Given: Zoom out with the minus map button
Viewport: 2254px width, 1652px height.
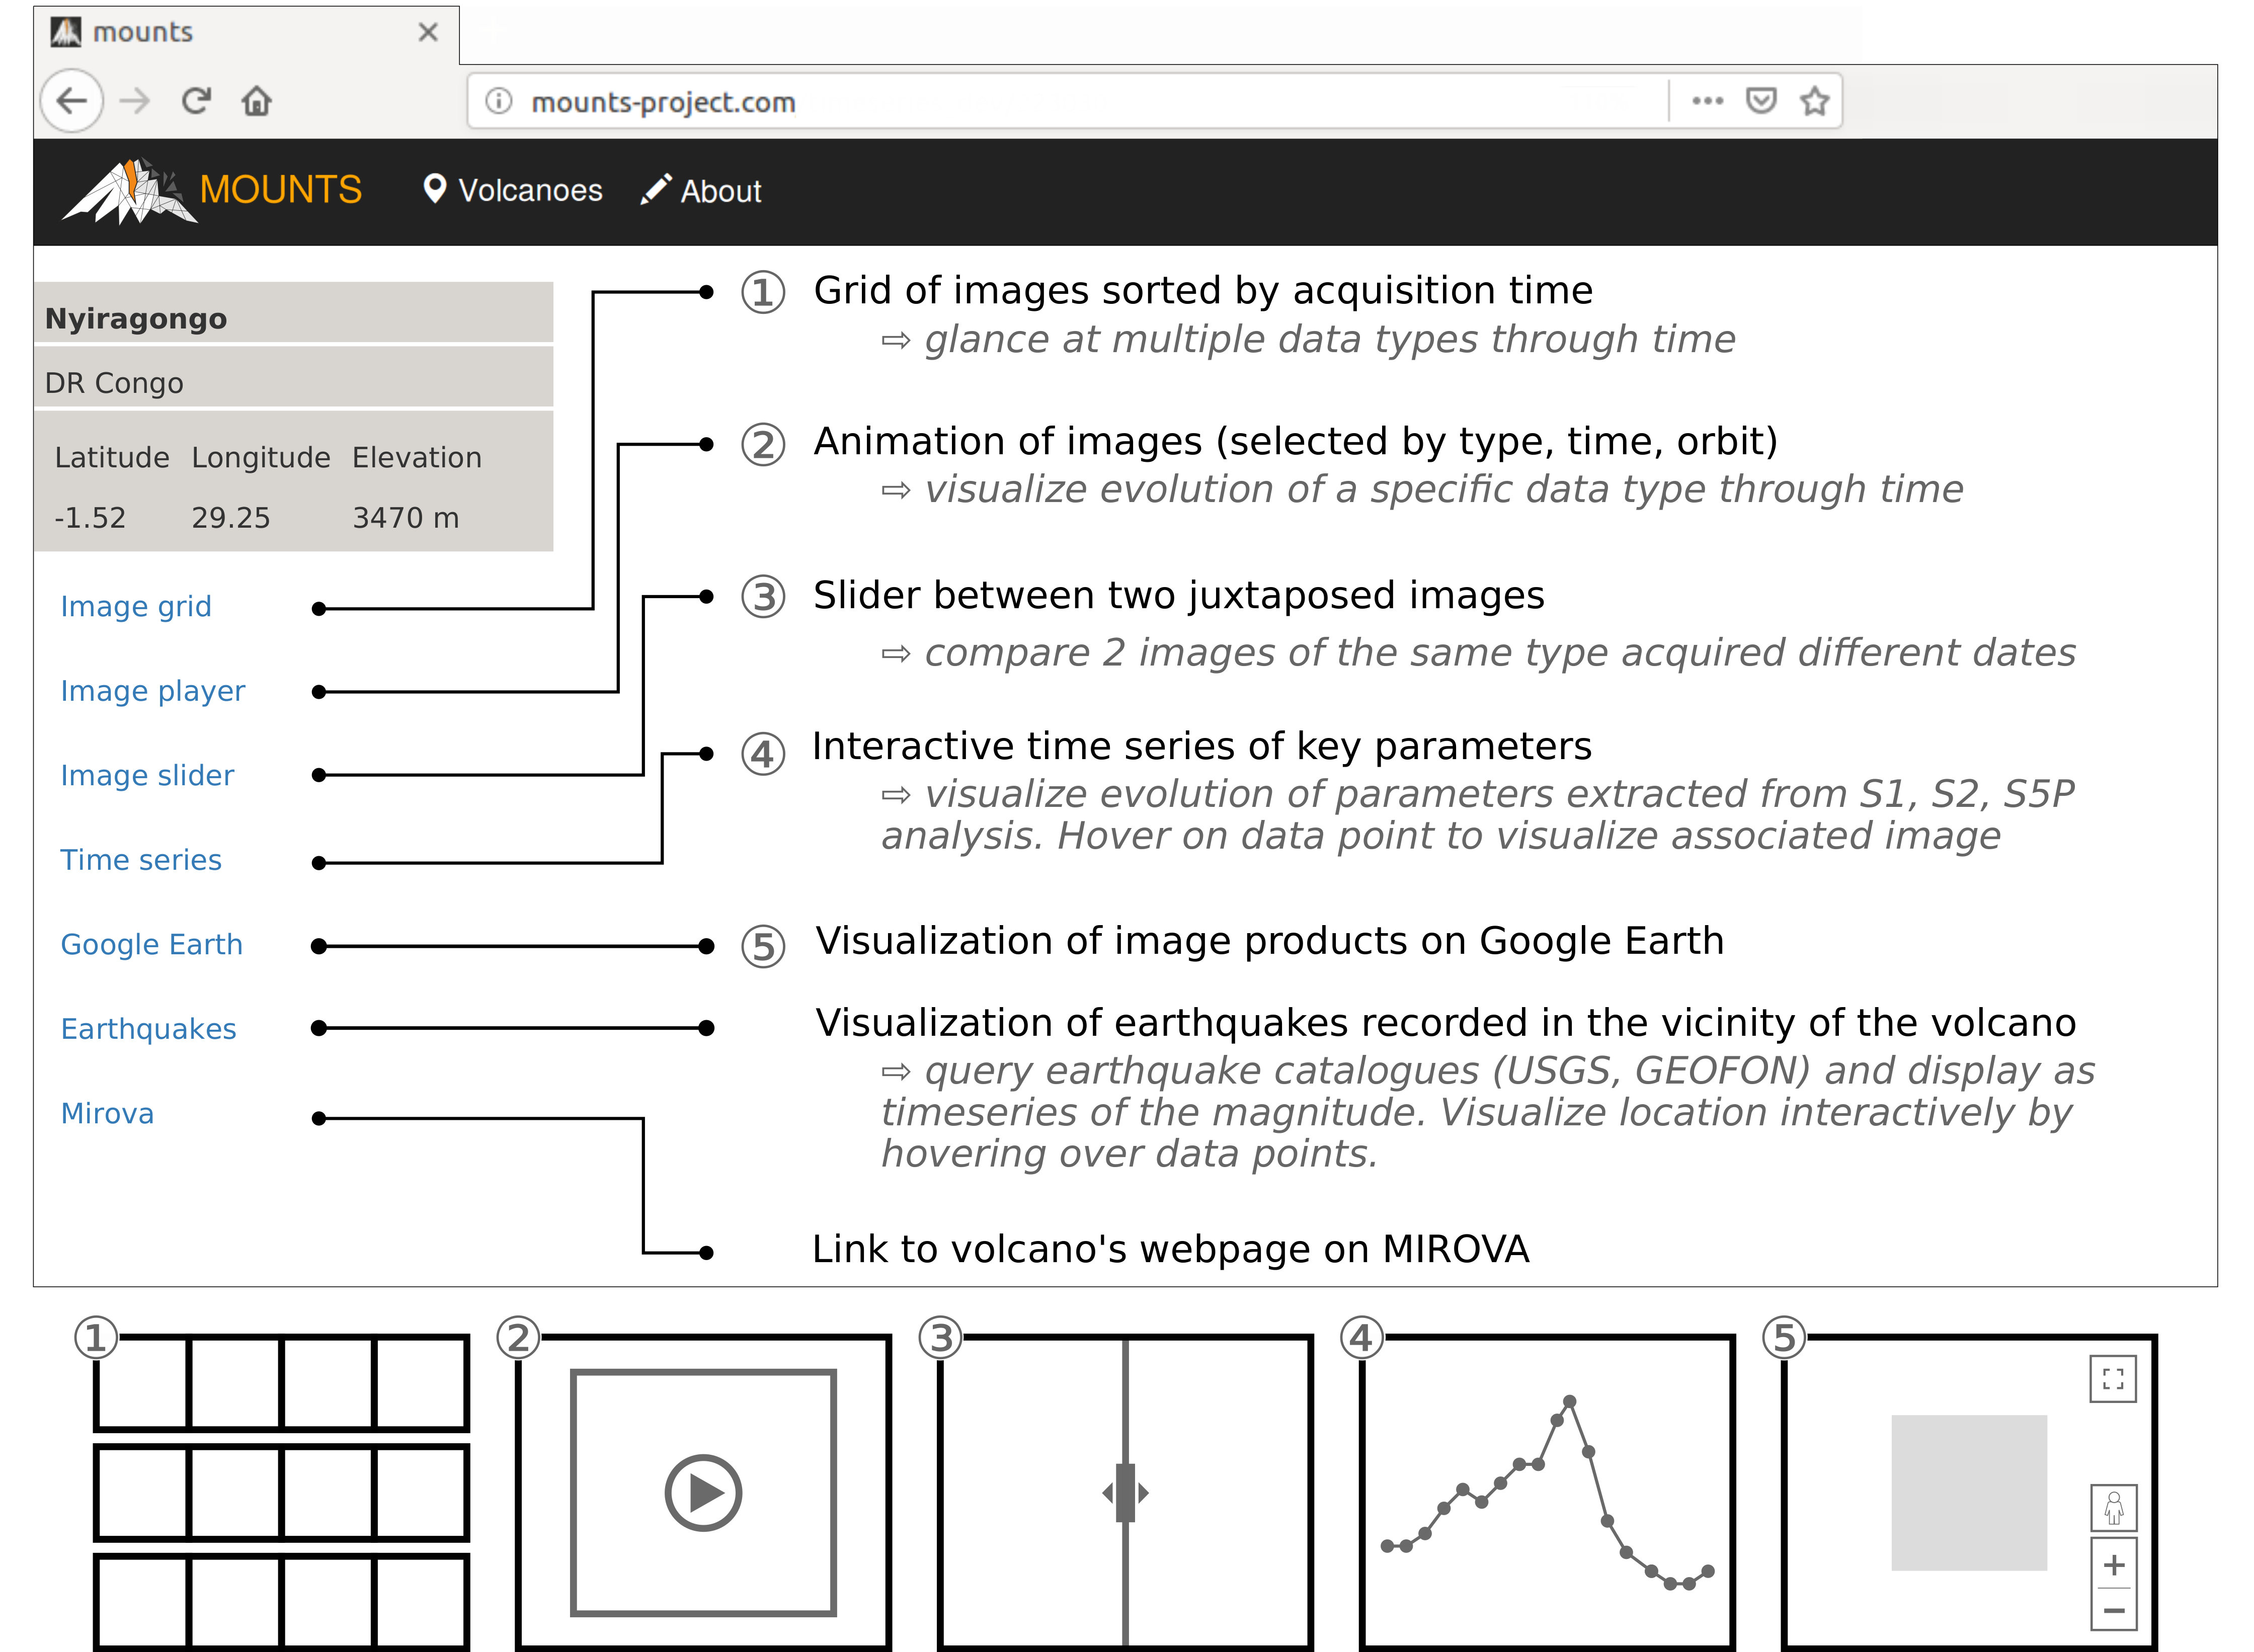Looking at the screenshot, I should [x=2113, y=1610].
